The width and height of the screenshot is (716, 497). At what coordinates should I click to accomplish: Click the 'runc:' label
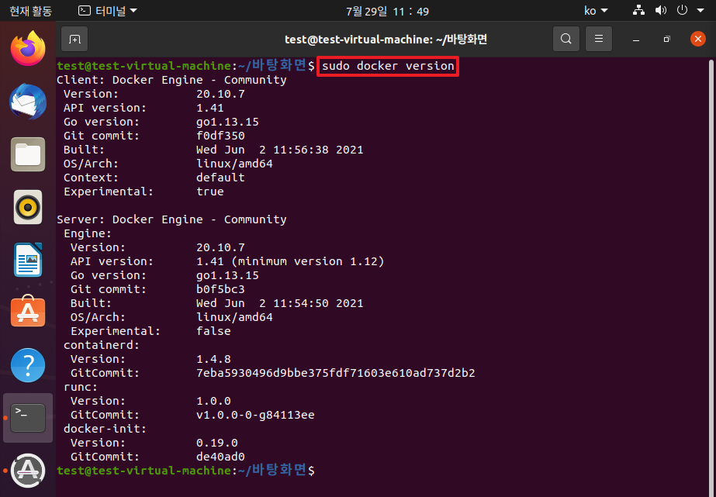81,387
